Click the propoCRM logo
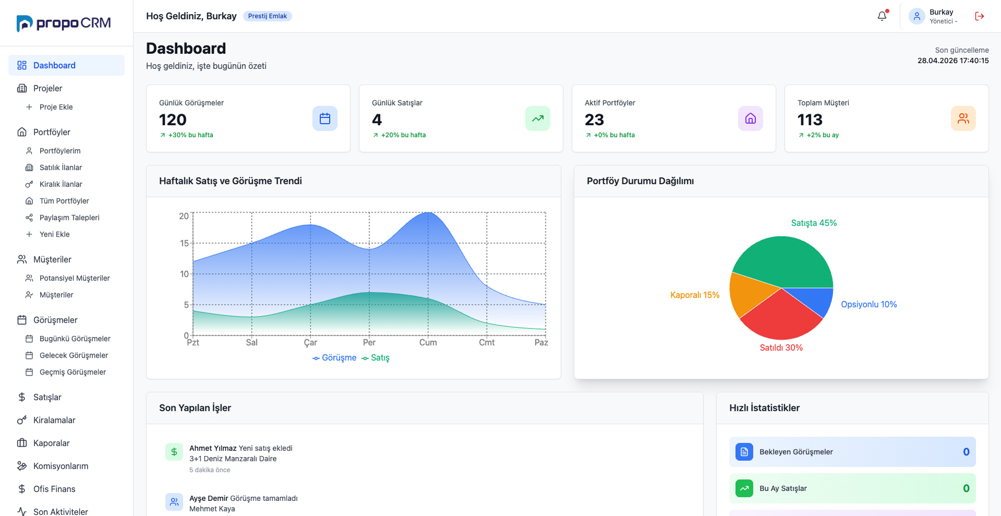 coord(64,23)
